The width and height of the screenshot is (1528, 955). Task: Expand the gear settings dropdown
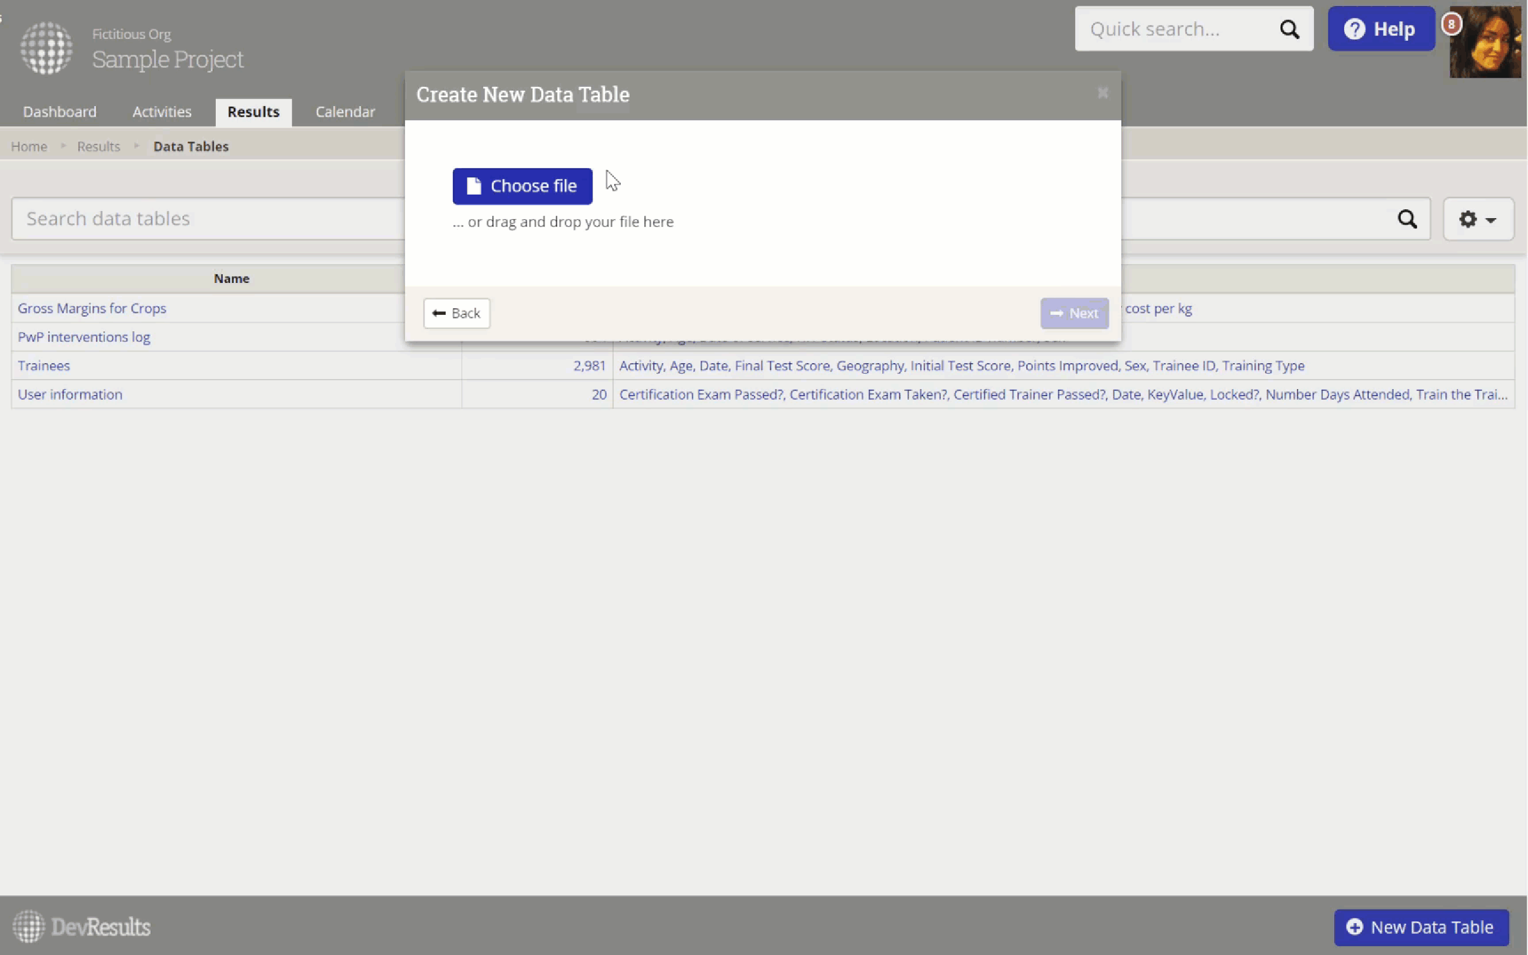pyautogui.click(x=1477, y=219)
